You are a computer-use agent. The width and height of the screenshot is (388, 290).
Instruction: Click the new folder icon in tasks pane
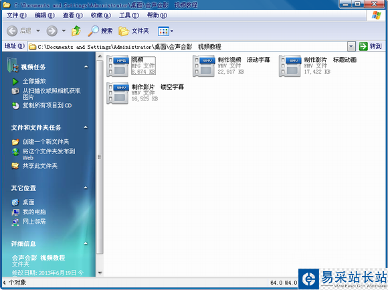pos(15,142)
